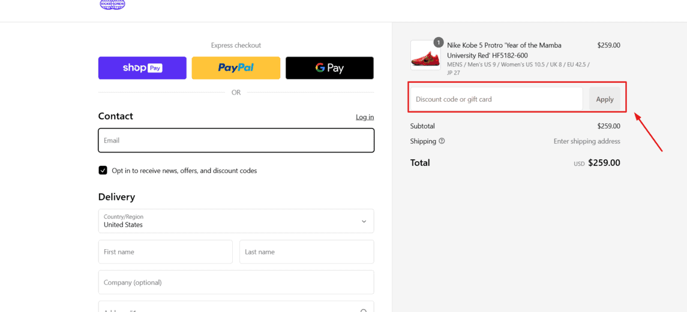The width and height of the screenshot is (687, 312).
Task: Expand the Country/Region dropdown
Action: tap(236, 221)
